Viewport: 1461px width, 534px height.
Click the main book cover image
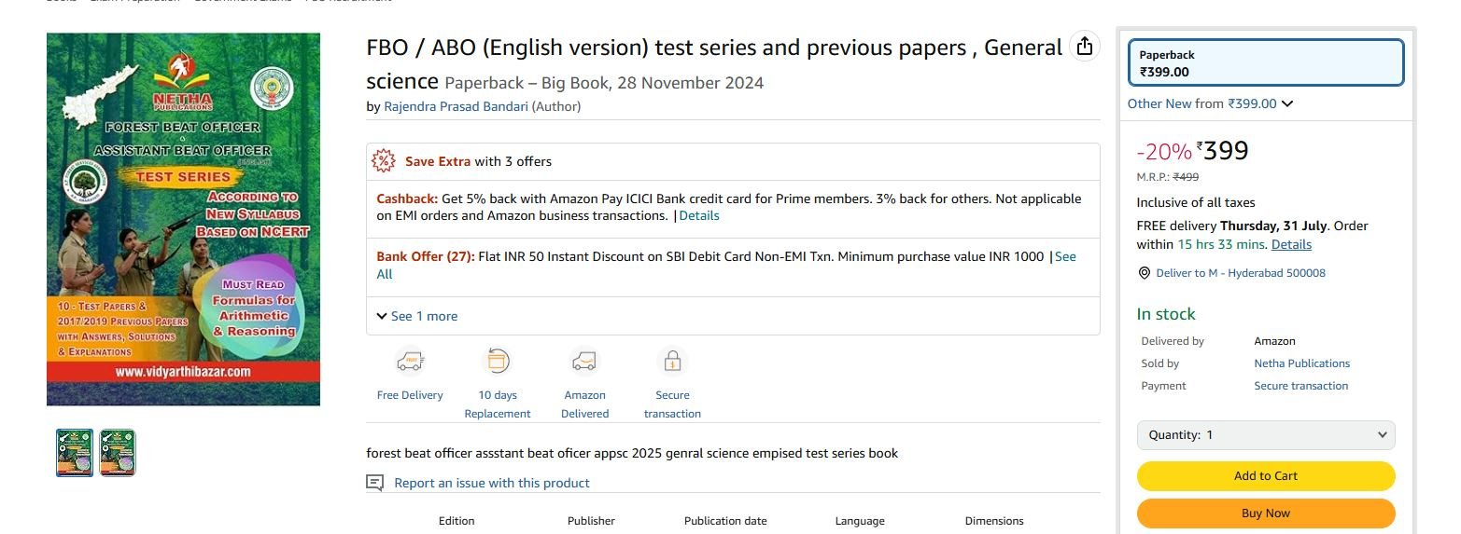pyautogui.click(x=184, y=219)
